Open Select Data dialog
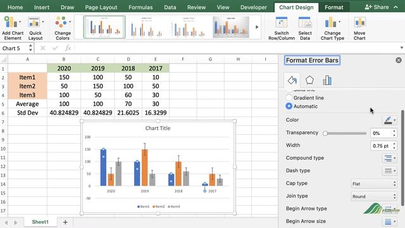The image size is (405, 228). point(305,28)
